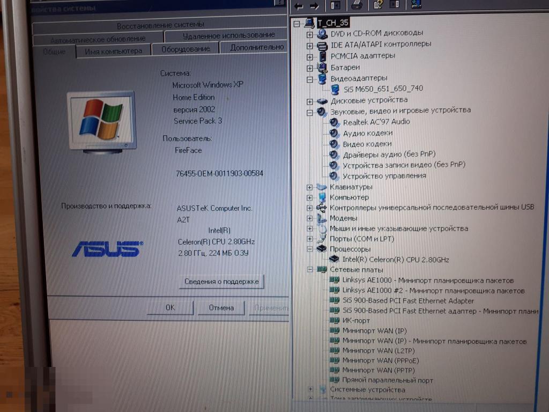This screenshot has width=549, height=412.
Task: Click the Сведения о поддержке button
Action: click(x=221, y=282)
